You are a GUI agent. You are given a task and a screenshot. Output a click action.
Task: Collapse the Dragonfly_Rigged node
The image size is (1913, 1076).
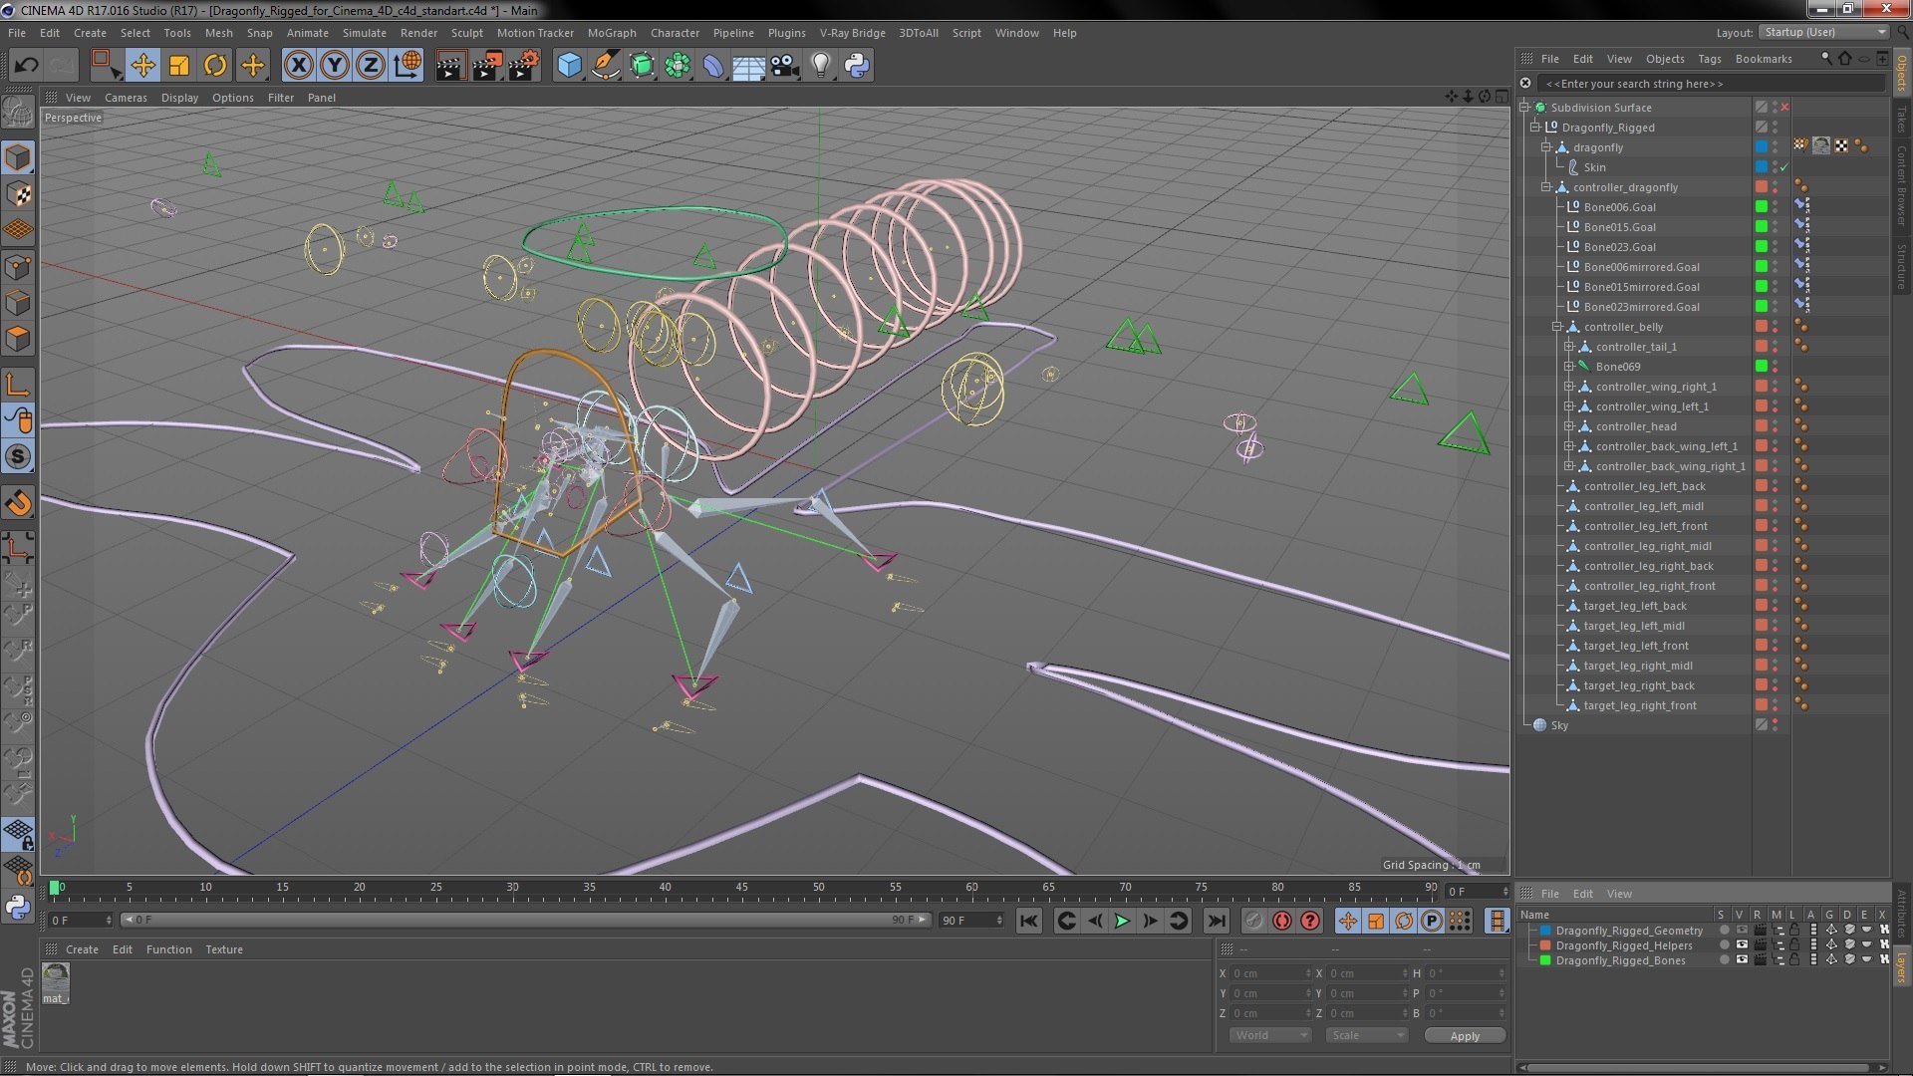point(1535,128)
